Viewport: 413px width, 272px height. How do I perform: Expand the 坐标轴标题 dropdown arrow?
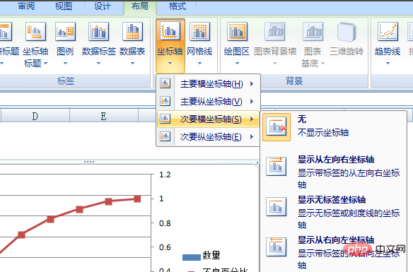point(45,63)
